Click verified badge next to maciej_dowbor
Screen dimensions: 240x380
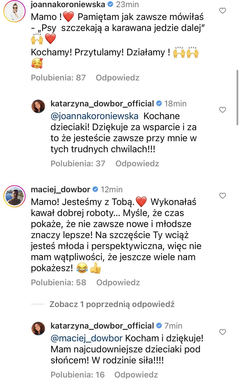tap(95, 189)
